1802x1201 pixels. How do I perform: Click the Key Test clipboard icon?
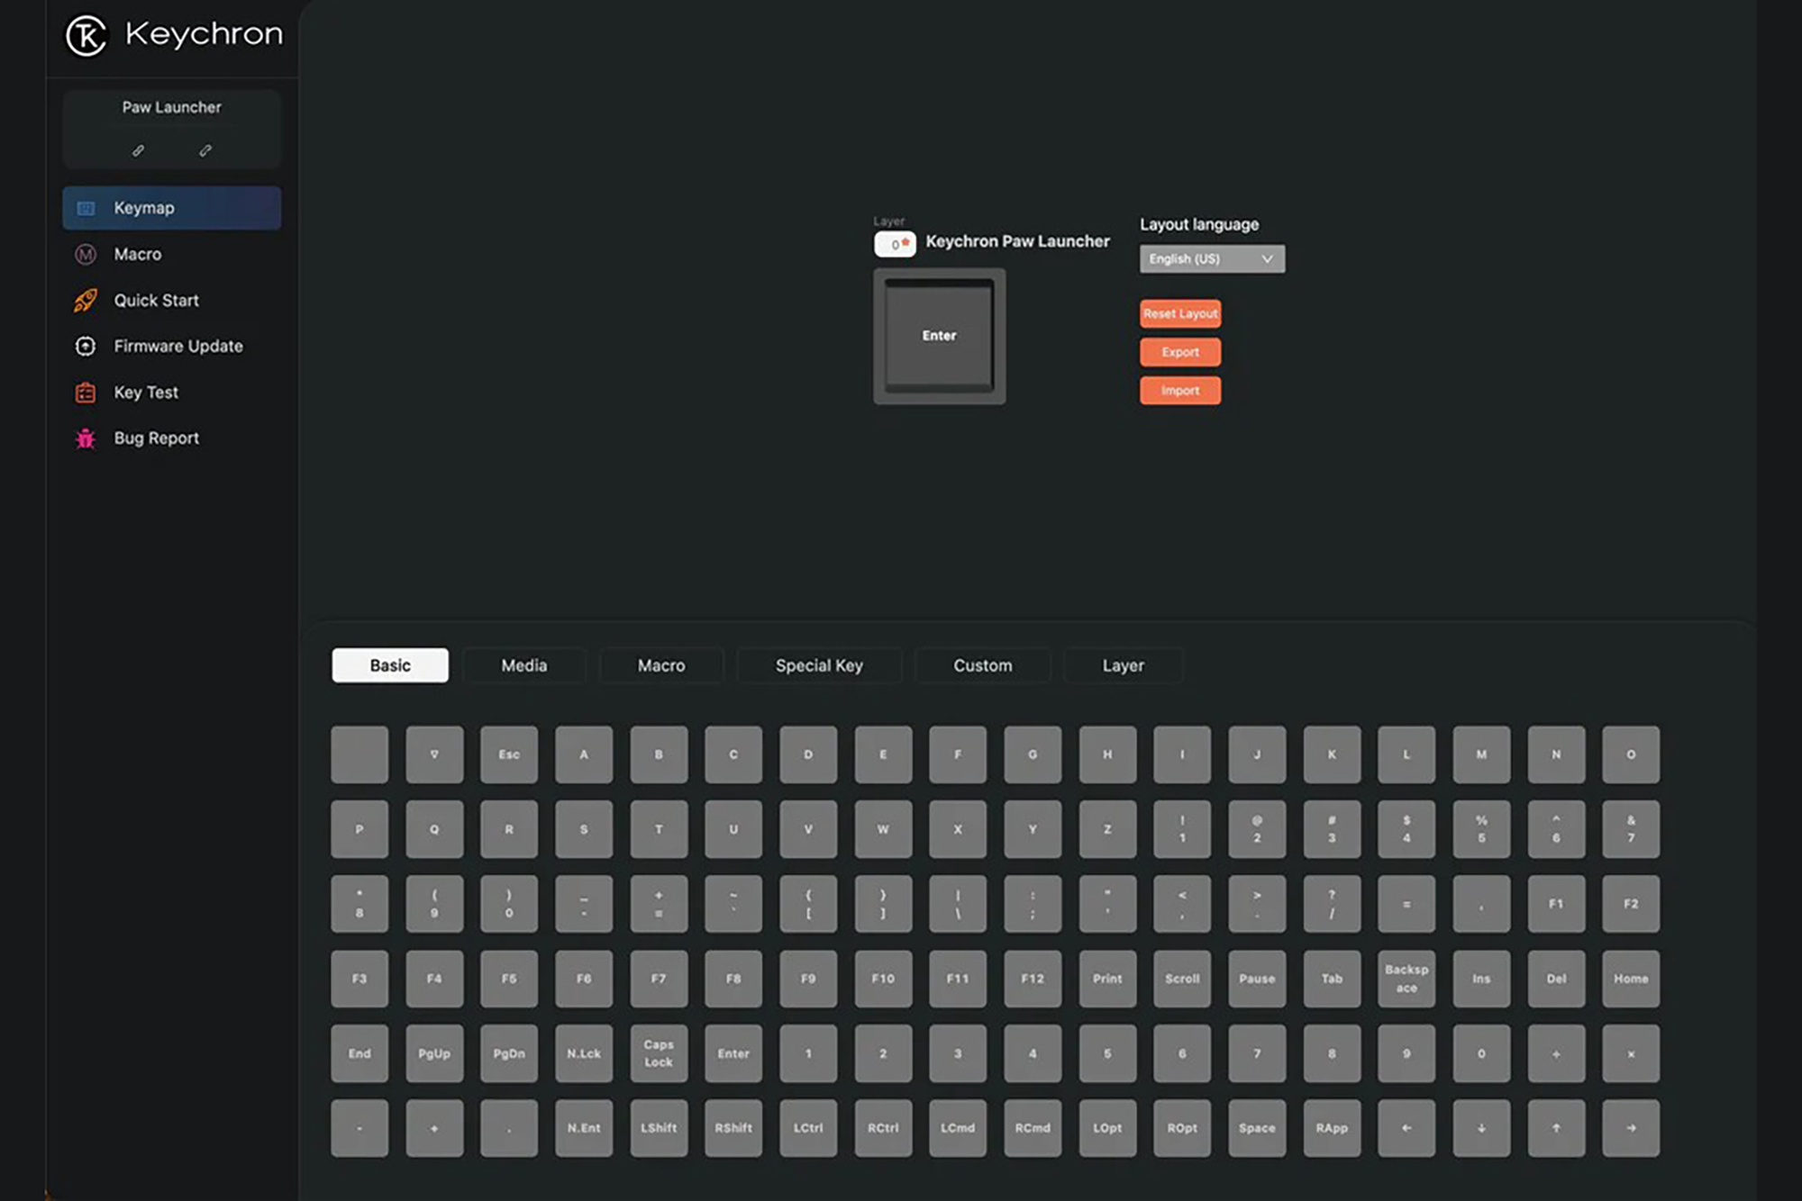tap(86, 393)
